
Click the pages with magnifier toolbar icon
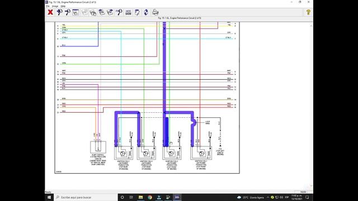coord(93,12)
